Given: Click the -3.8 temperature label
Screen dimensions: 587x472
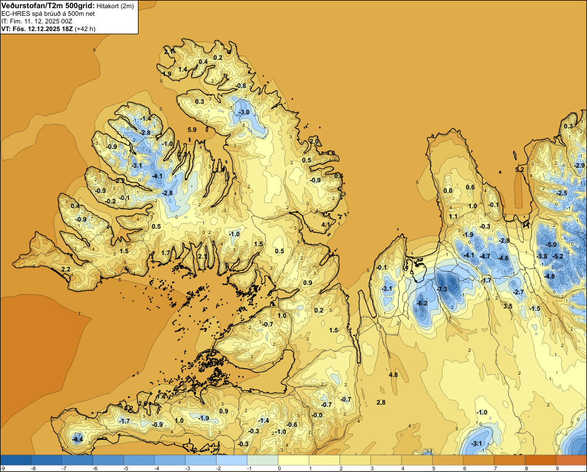Looking at the screenshot, I should (542, 256).
